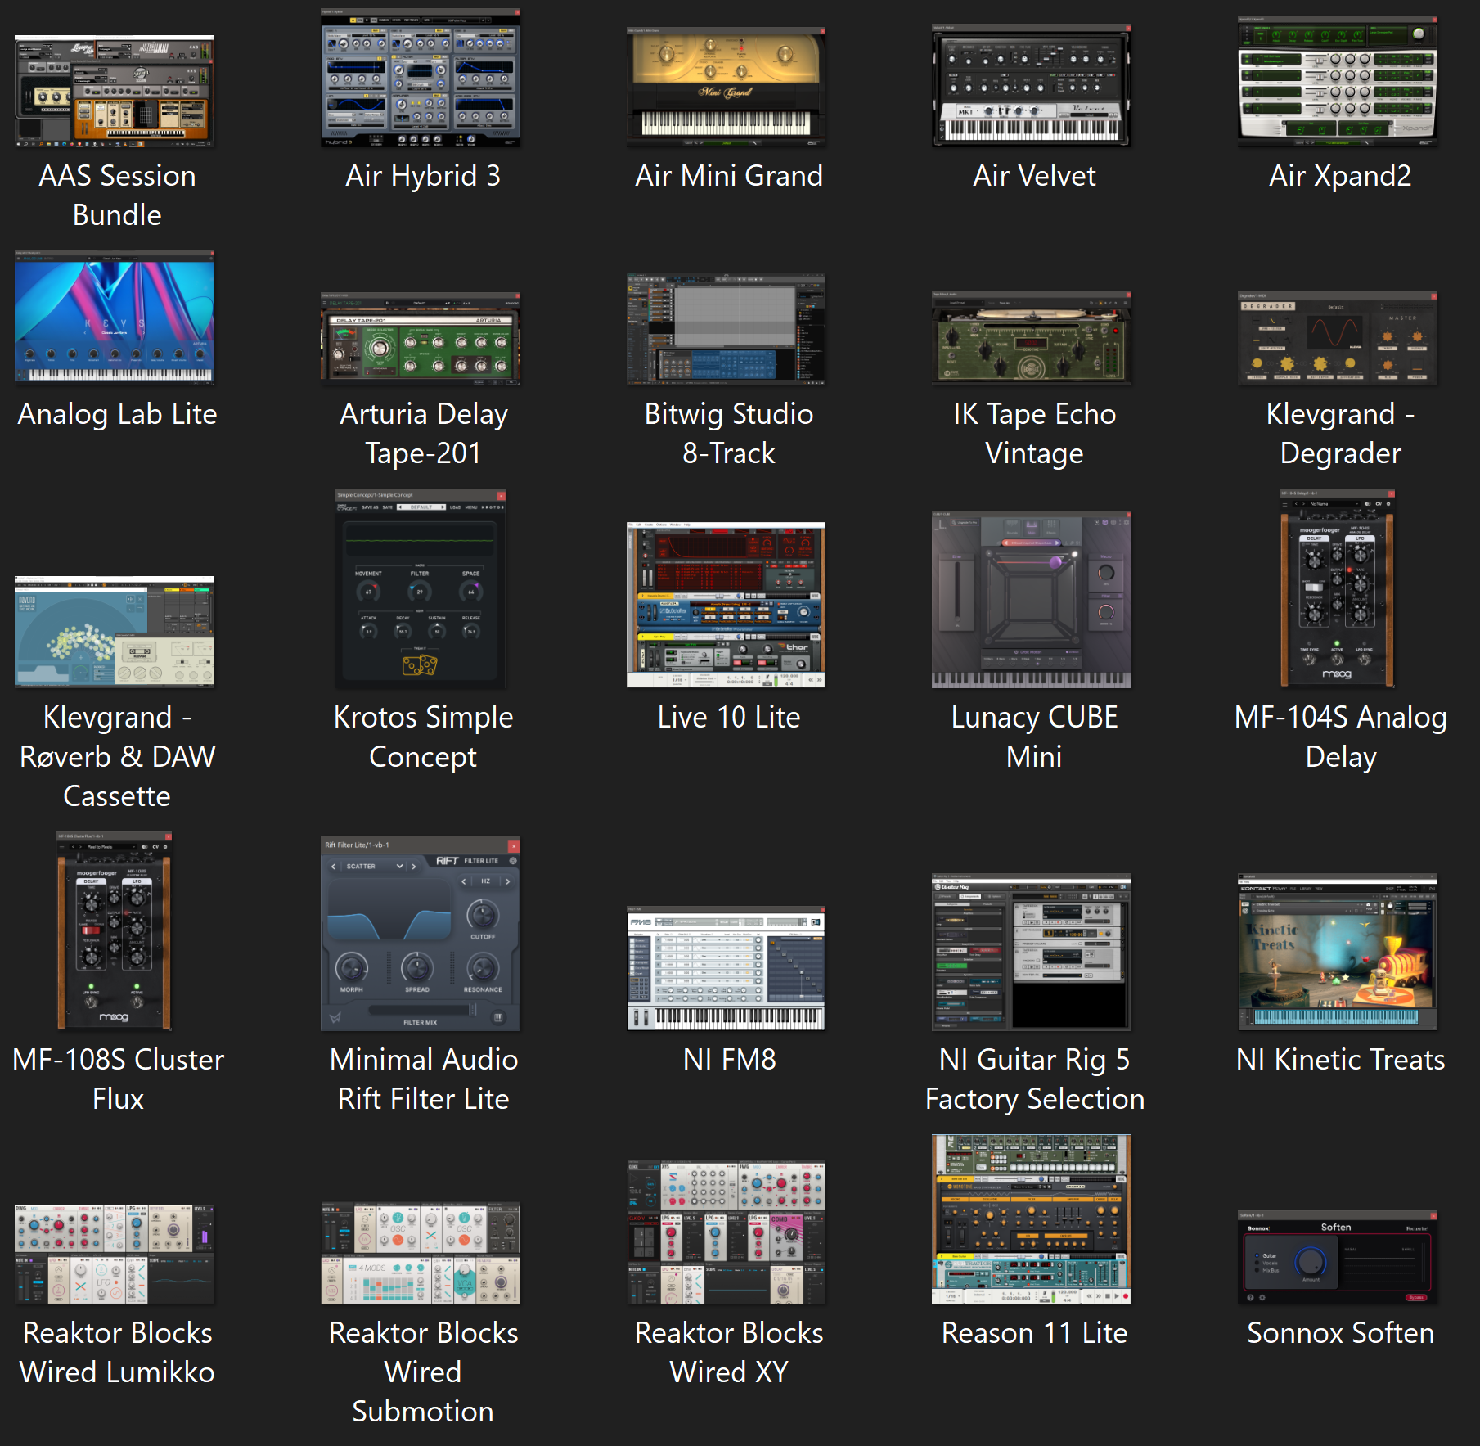
Task: Click the 'Krotos Simple Concept' label
Action: coord(423,737)
